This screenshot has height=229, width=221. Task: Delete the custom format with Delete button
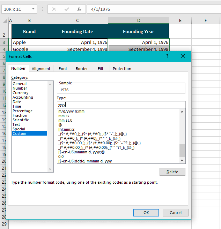(172, 172)
